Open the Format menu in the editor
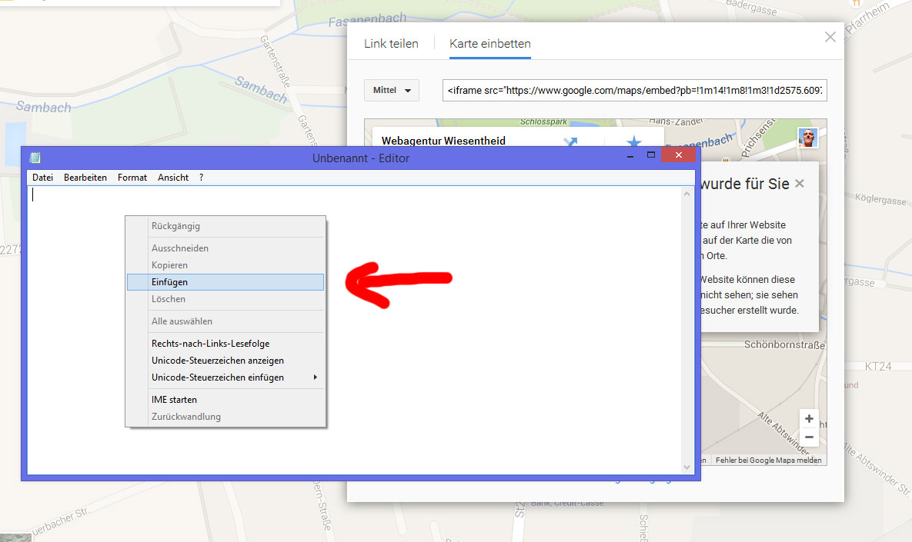 click(x=132, y=177)
